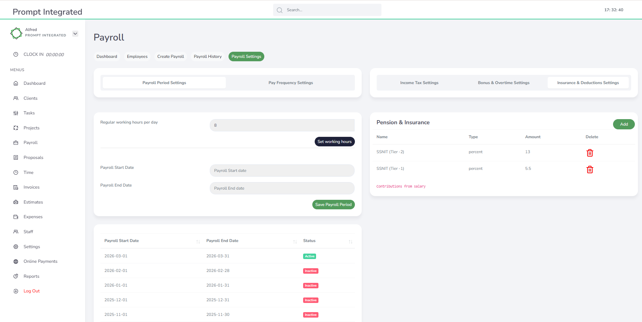This screenshot has height=322, width=642.
Task: Focus the Payroll Start date field
Action: pos(282,171)
